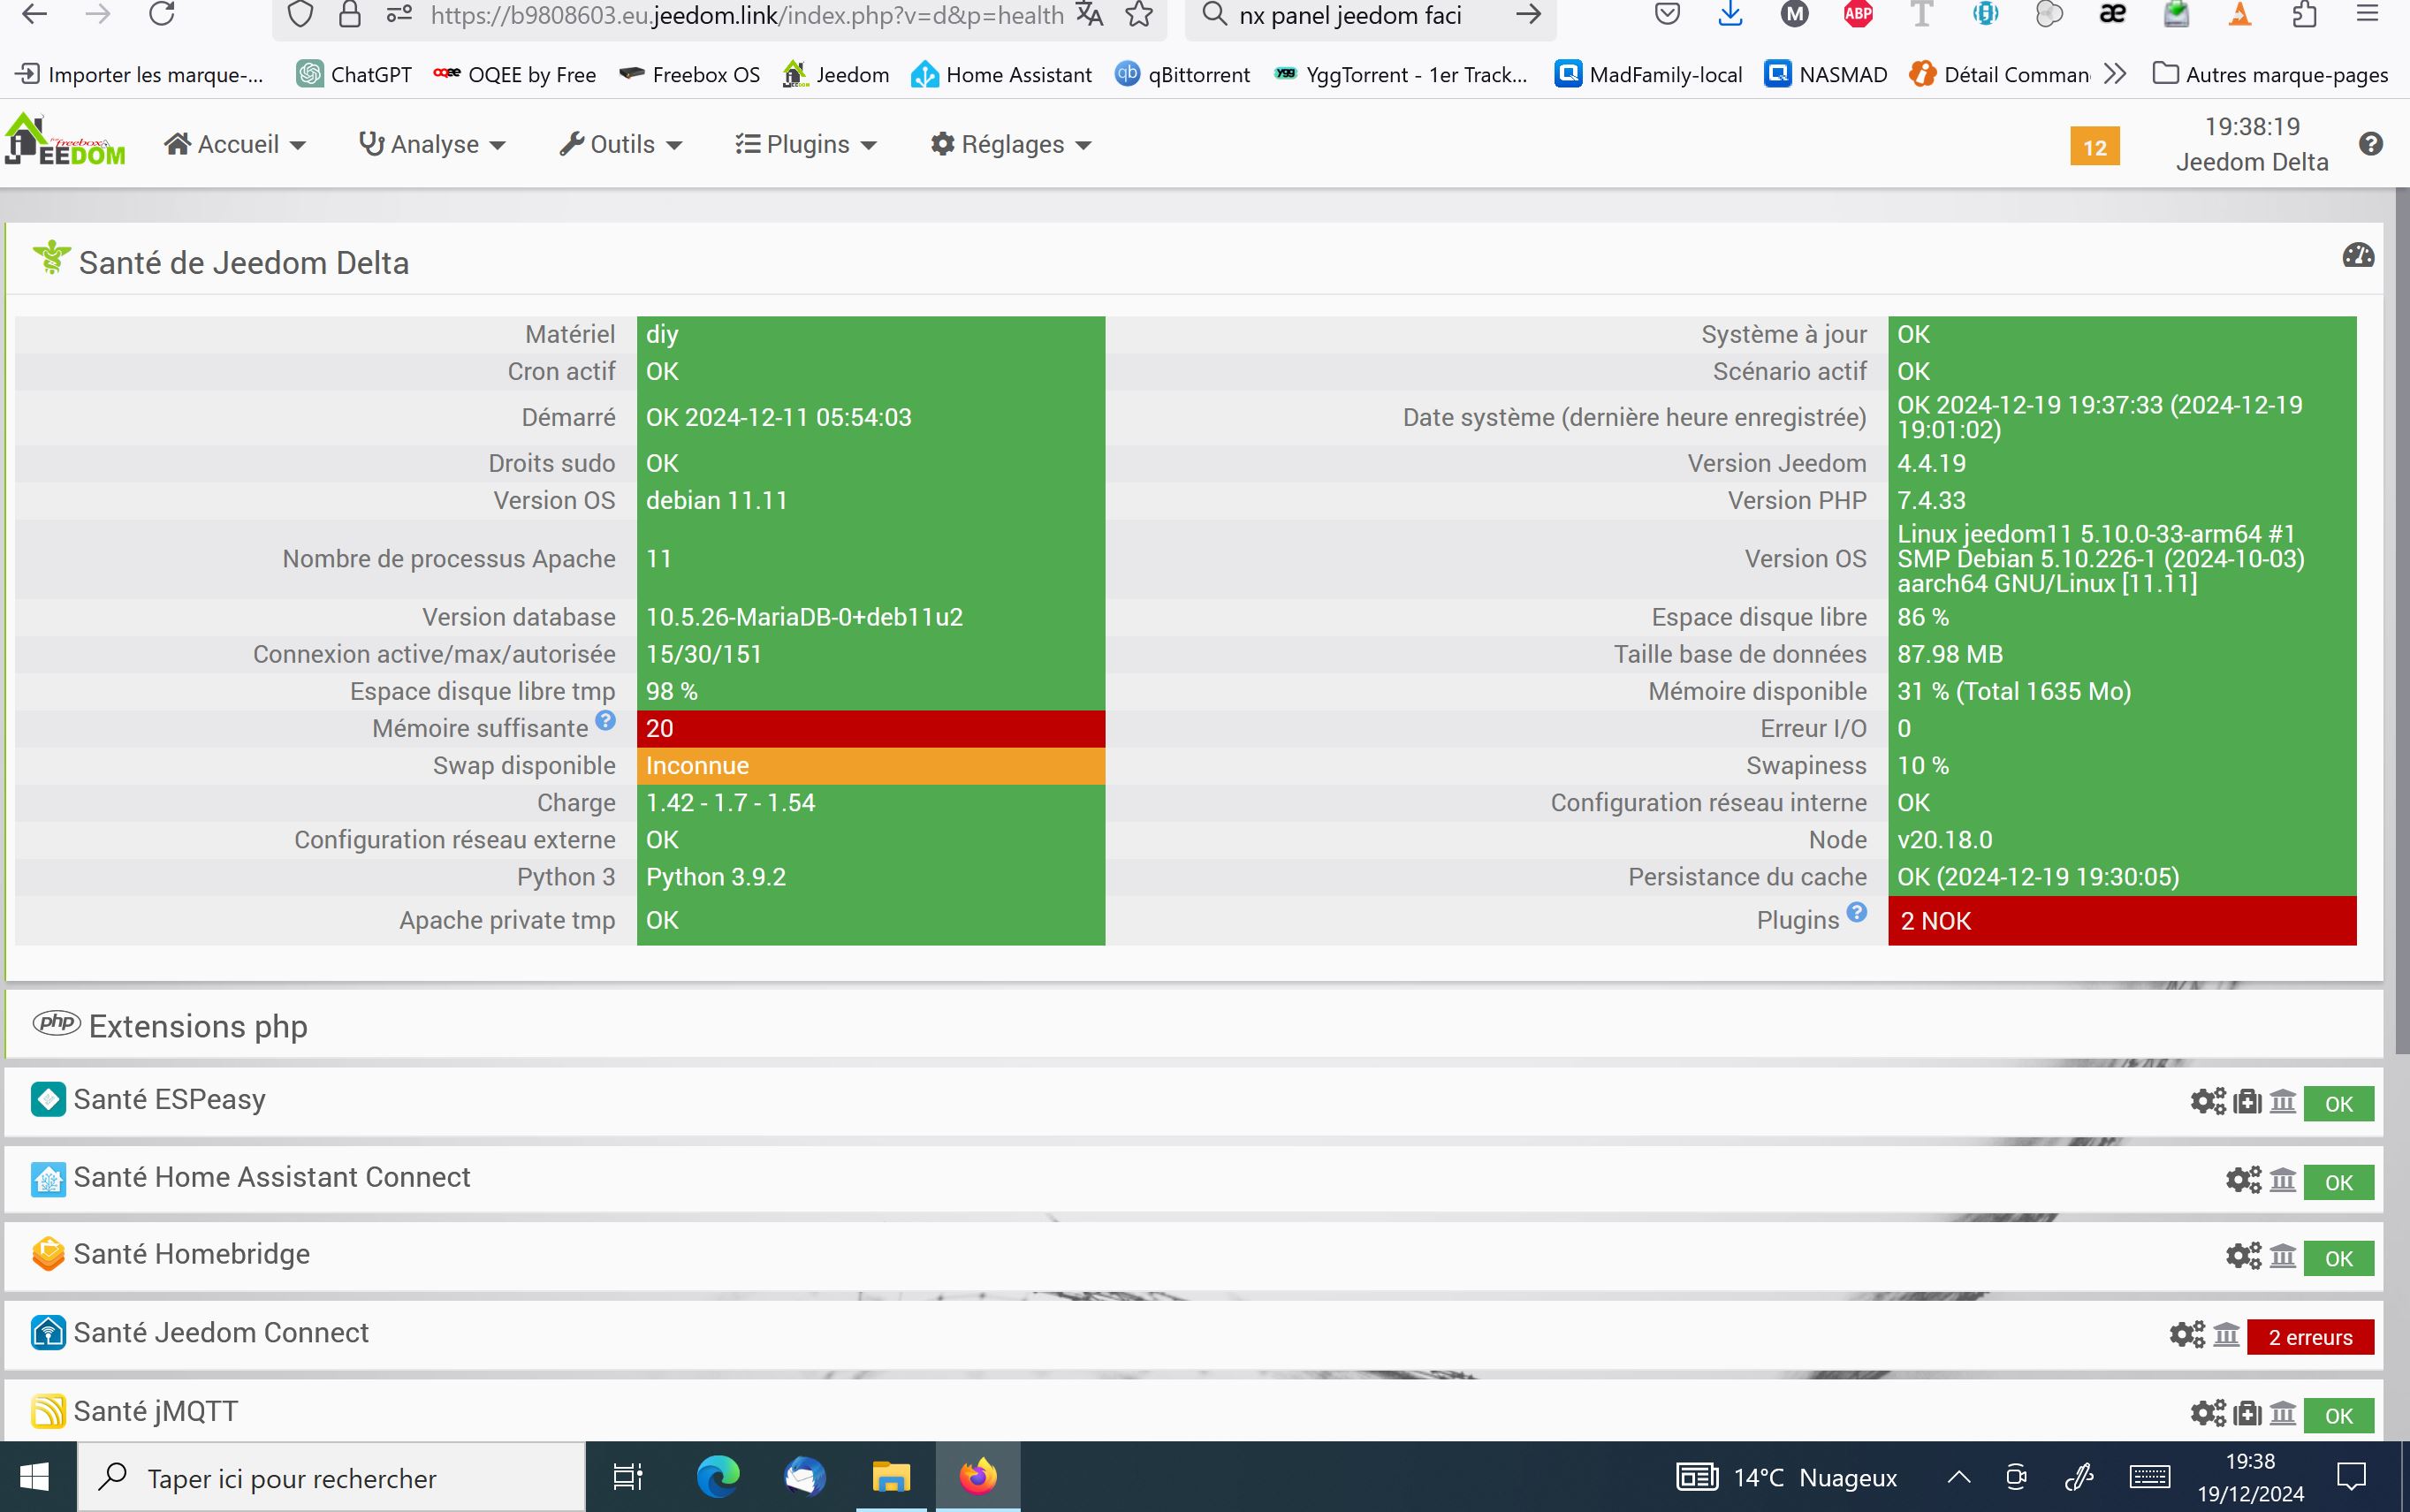
Task: Click the orange Swap disponible Inconnue value
Action: coord(870,765)
